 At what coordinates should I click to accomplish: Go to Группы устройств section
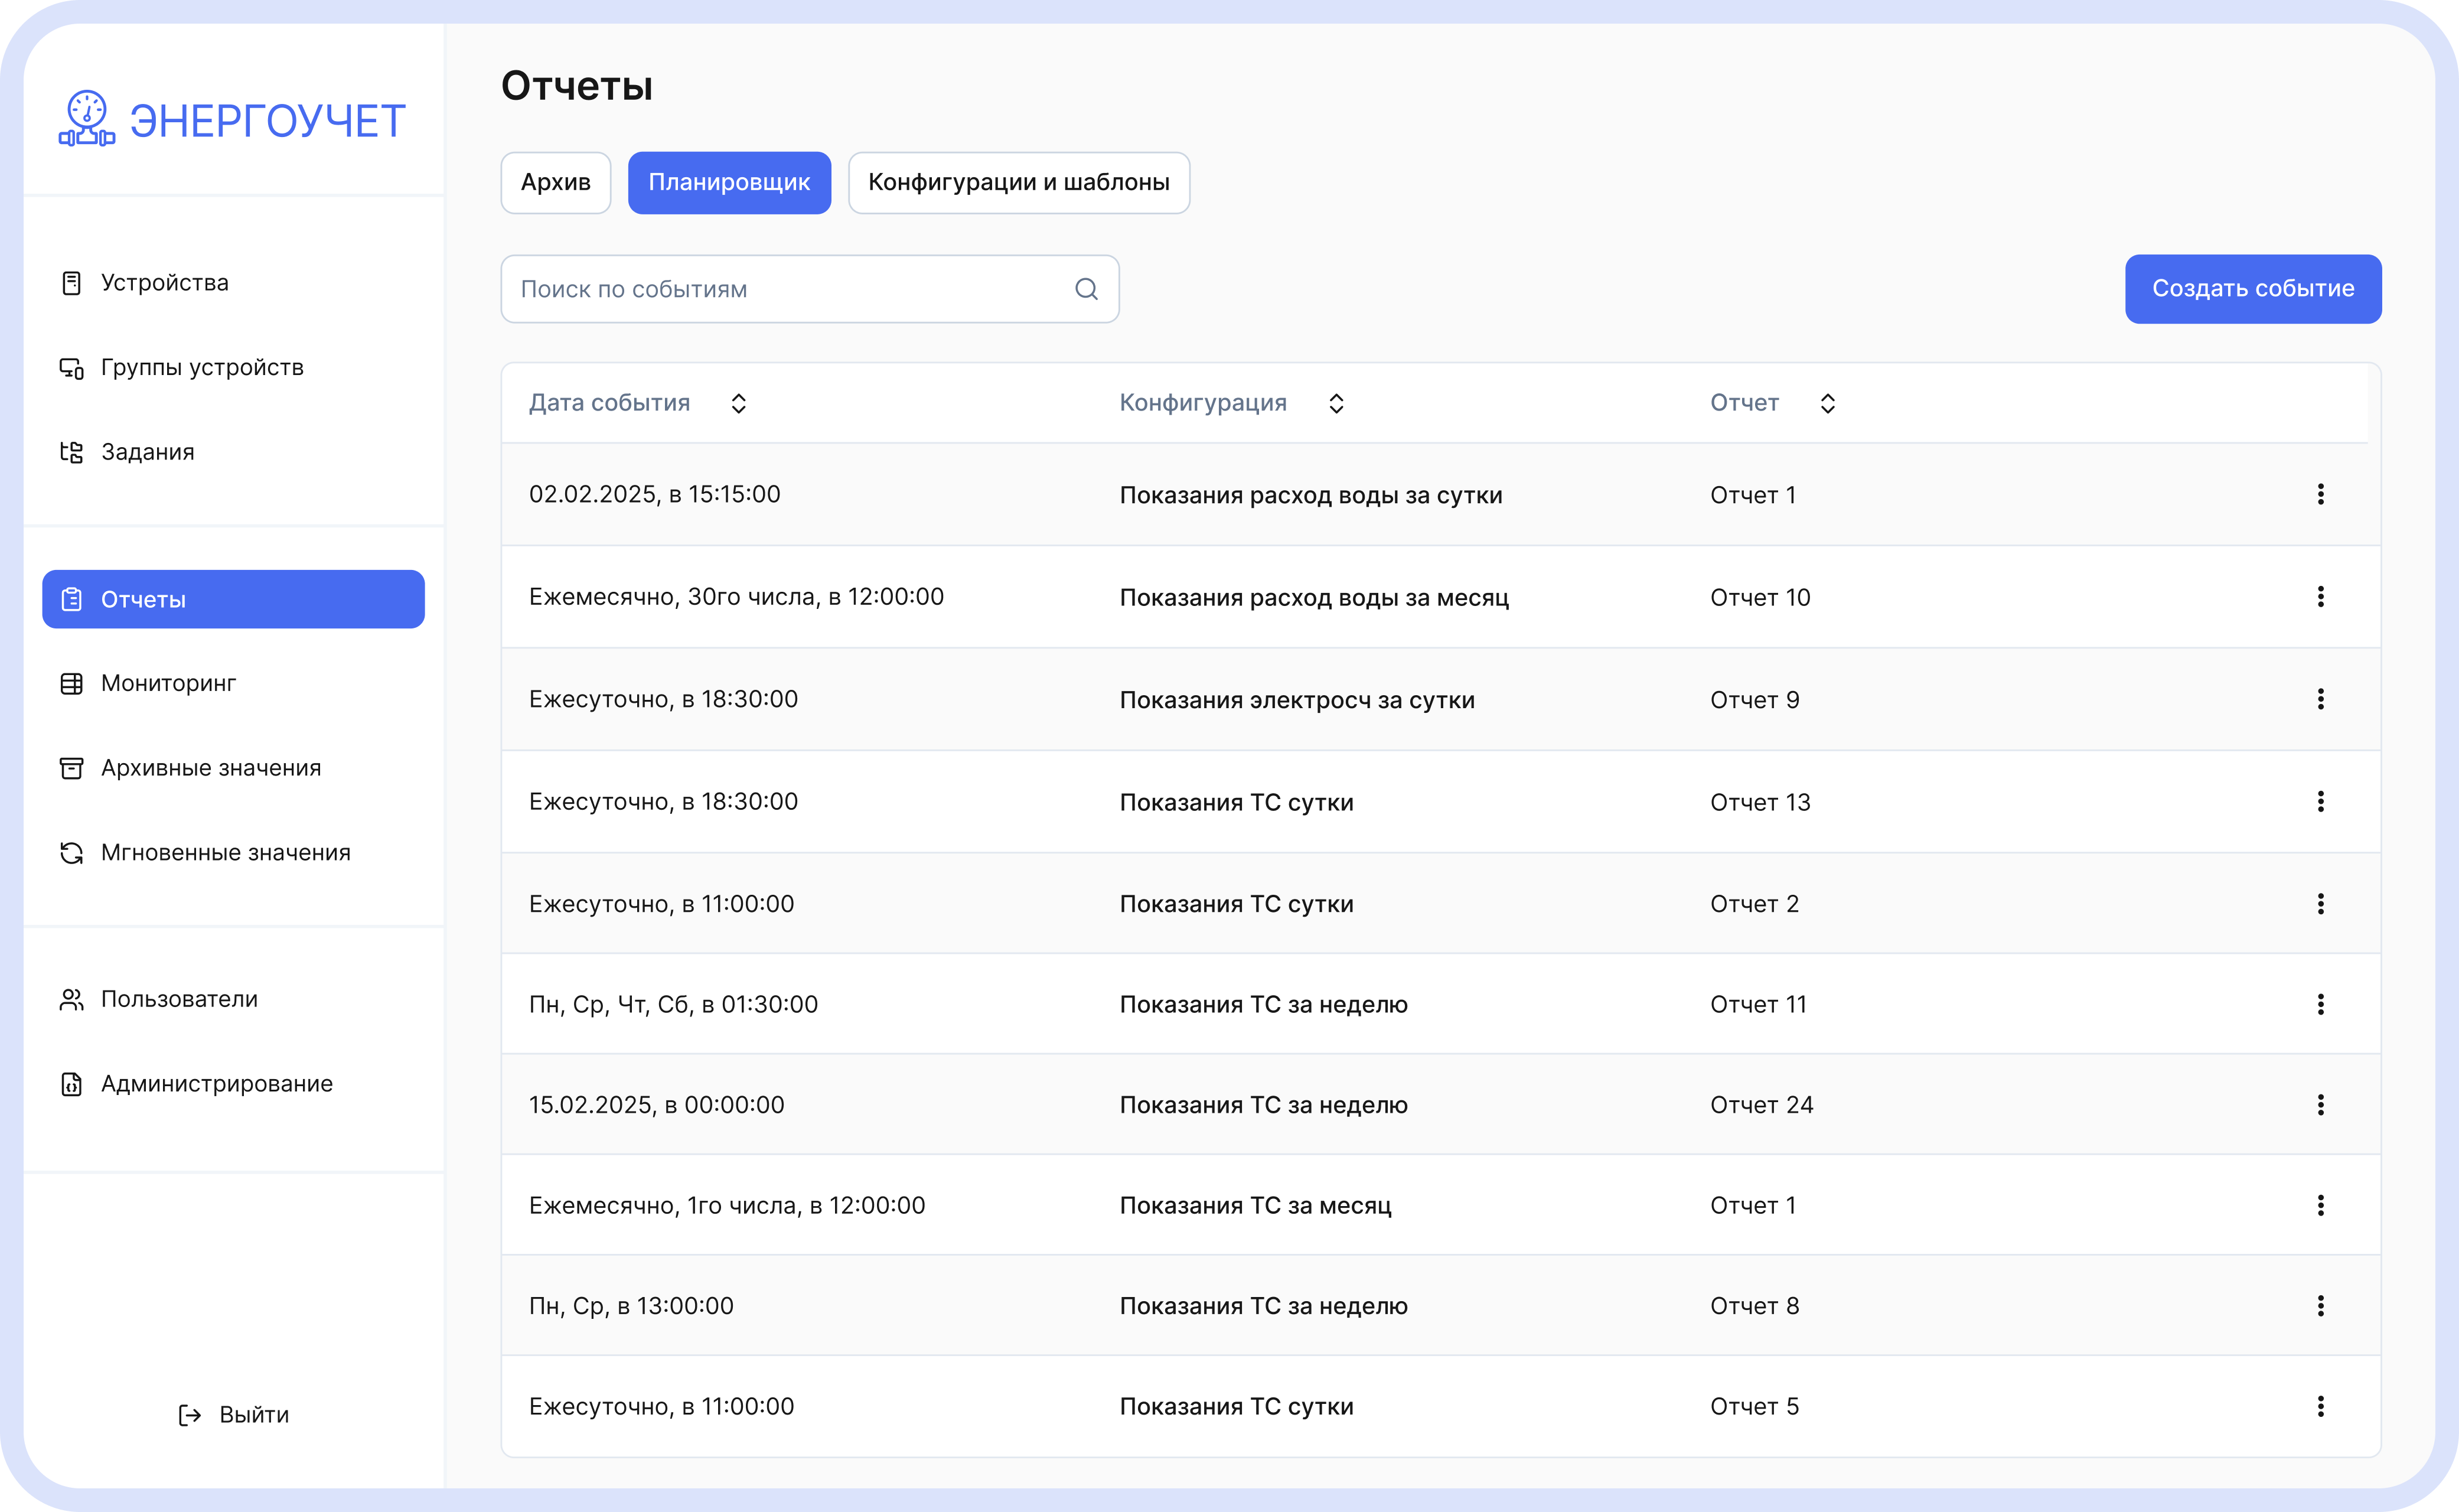[x=202, y=368]
